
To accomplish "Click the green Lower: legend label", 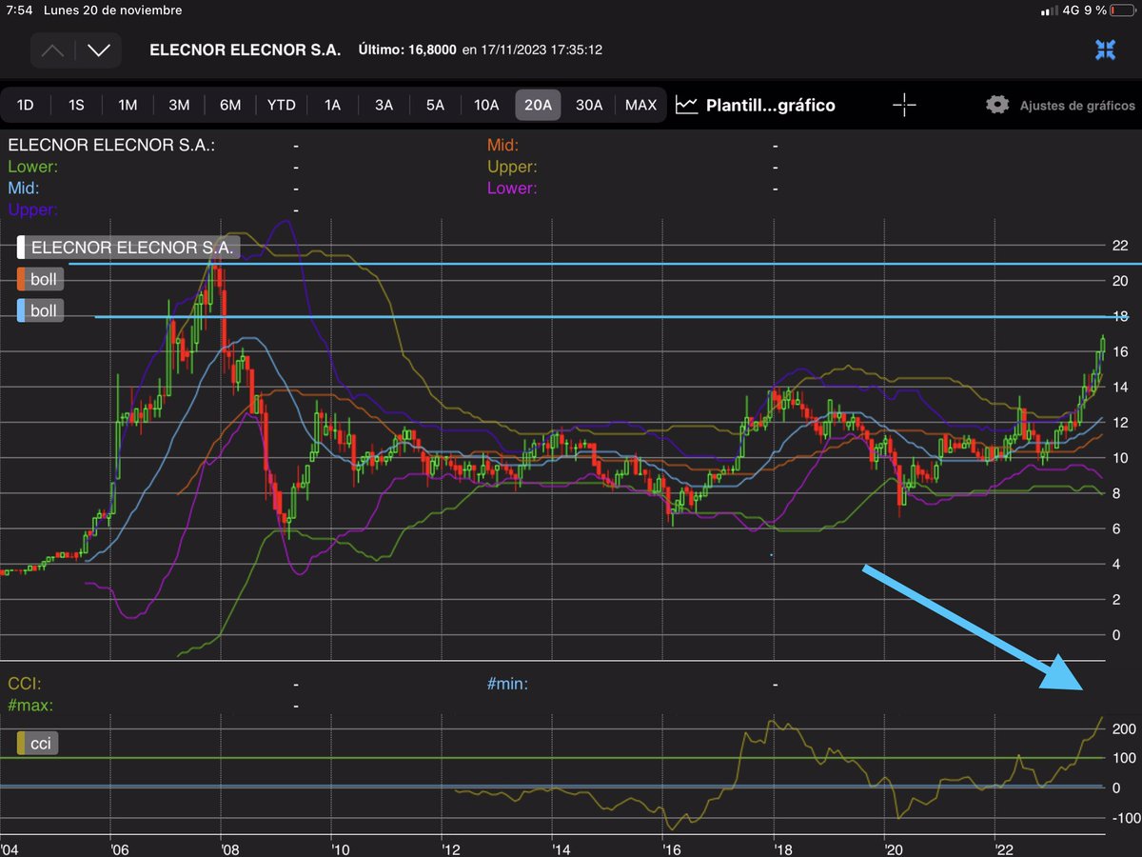I will coord(32,168).
